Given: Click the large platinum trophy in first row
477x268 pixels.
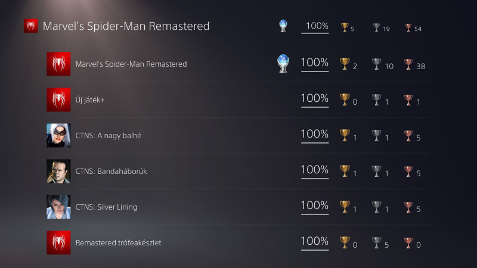Looking at the screenshot, I should point(283,64).
